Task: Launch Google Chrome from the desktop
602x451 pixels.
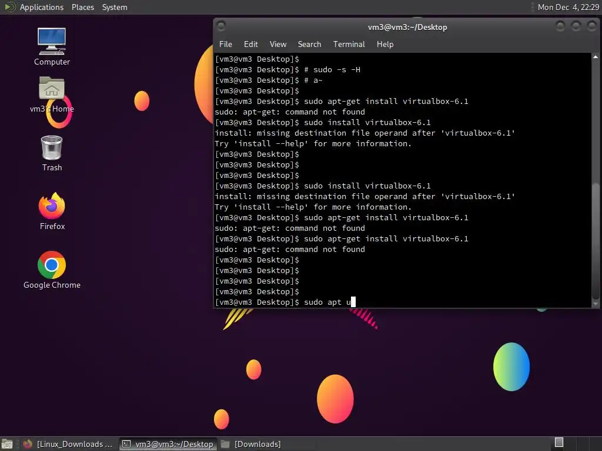Action: click(x=52, y=270)
